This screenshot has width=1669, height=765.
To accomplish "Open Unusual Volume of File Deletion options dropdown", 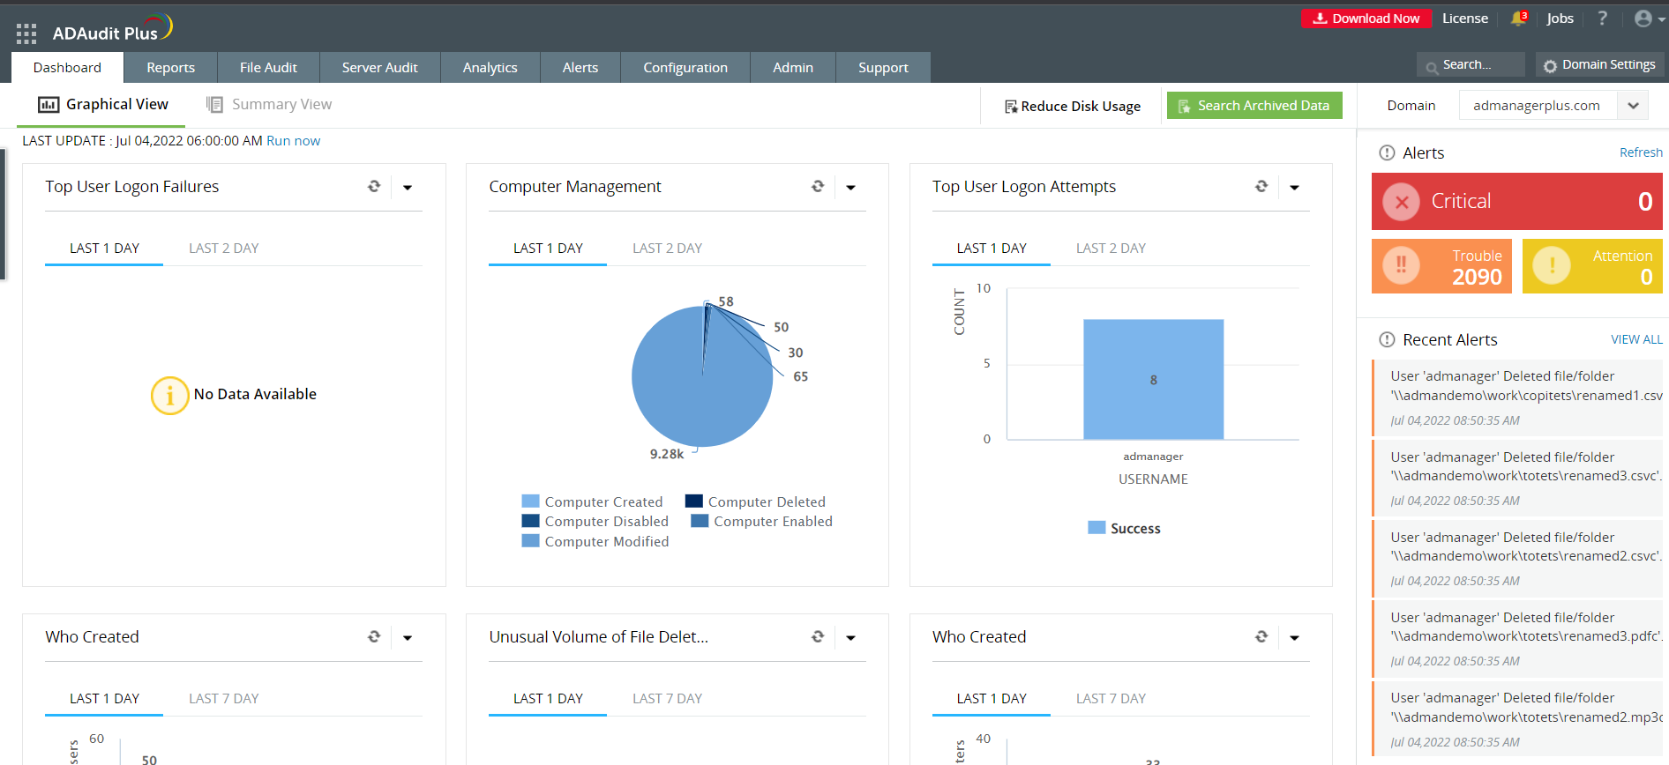I will pos(851,638).
